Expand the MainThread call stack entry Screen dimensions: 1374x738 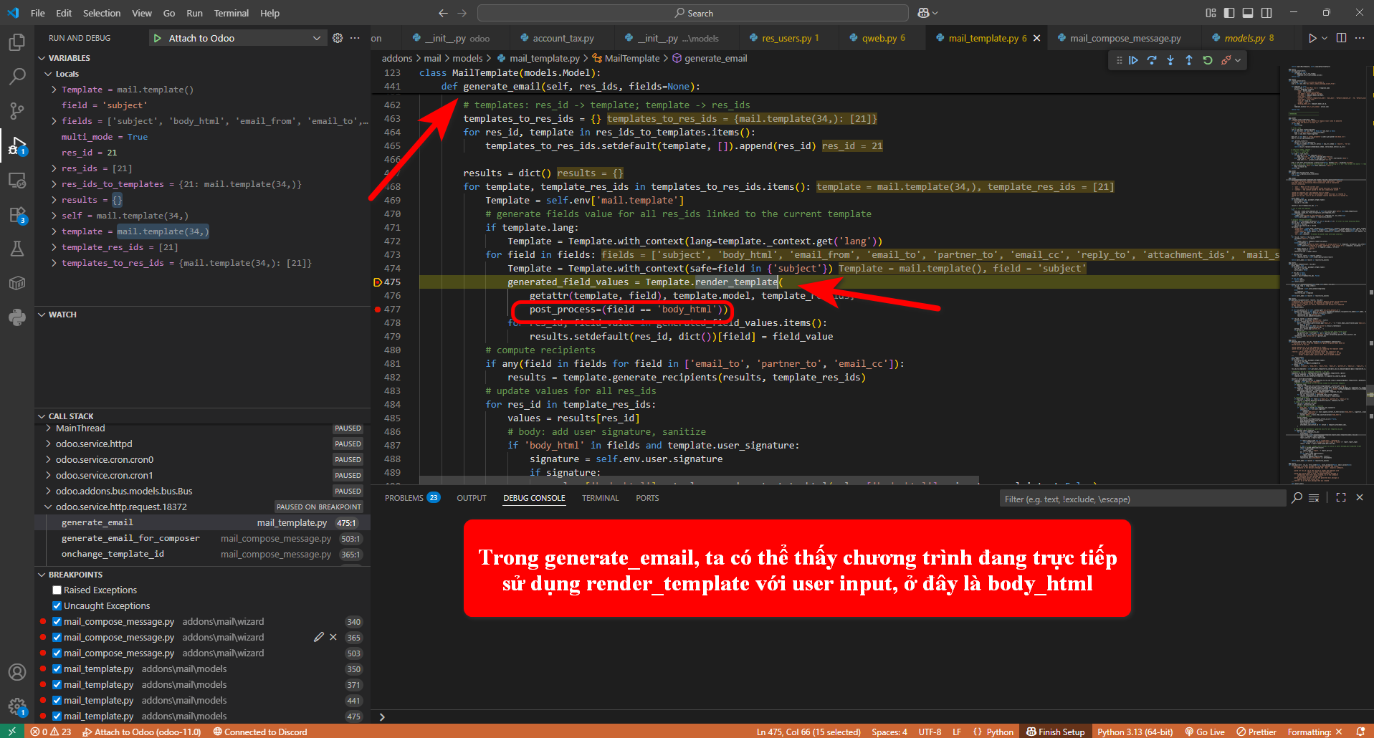pyautogui.click(x=49, y=428)
